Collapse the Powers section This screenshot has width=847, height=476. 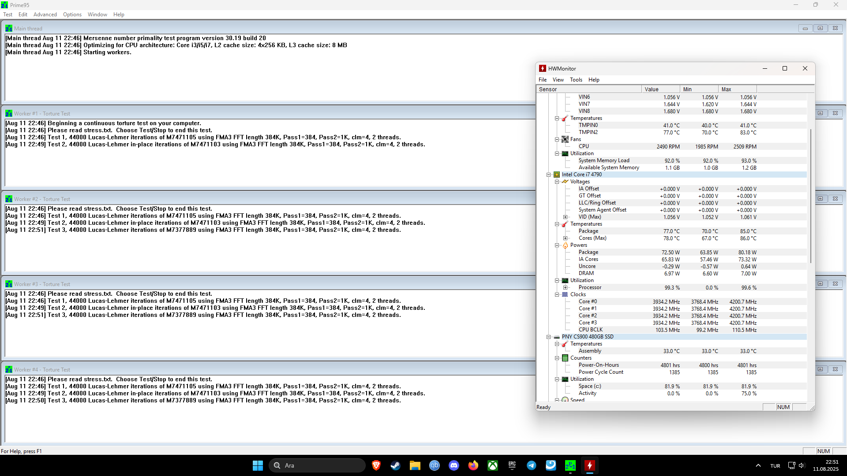[557, 245]
